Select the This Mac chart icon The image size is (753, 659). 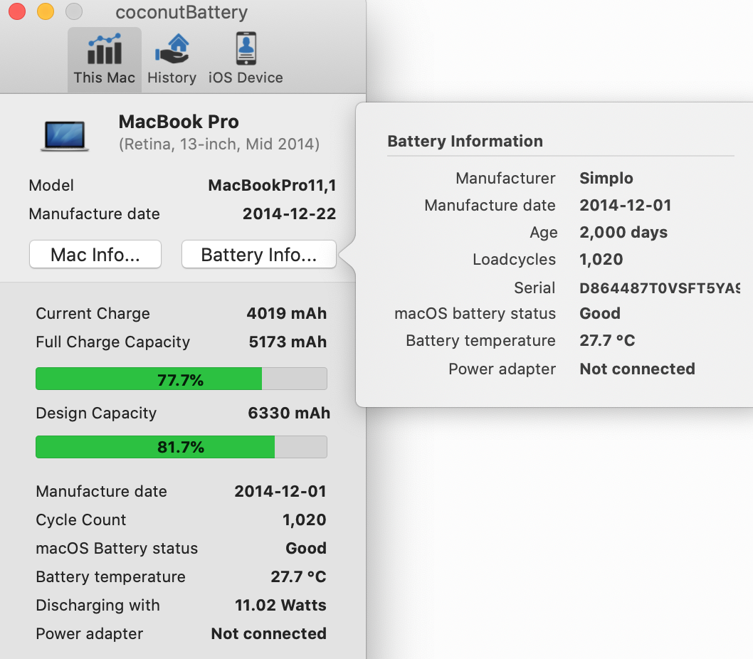point(104,49)
